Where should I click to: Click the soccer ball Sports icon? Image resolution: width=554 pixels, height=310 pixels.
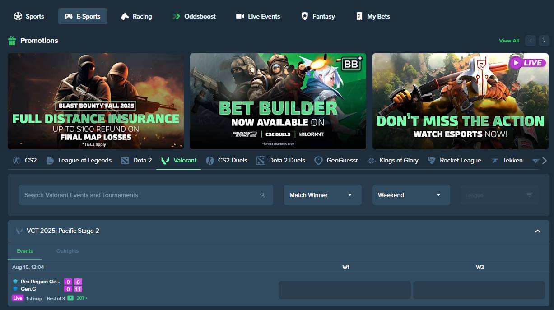pyautogui.click(x=18, y=16)
